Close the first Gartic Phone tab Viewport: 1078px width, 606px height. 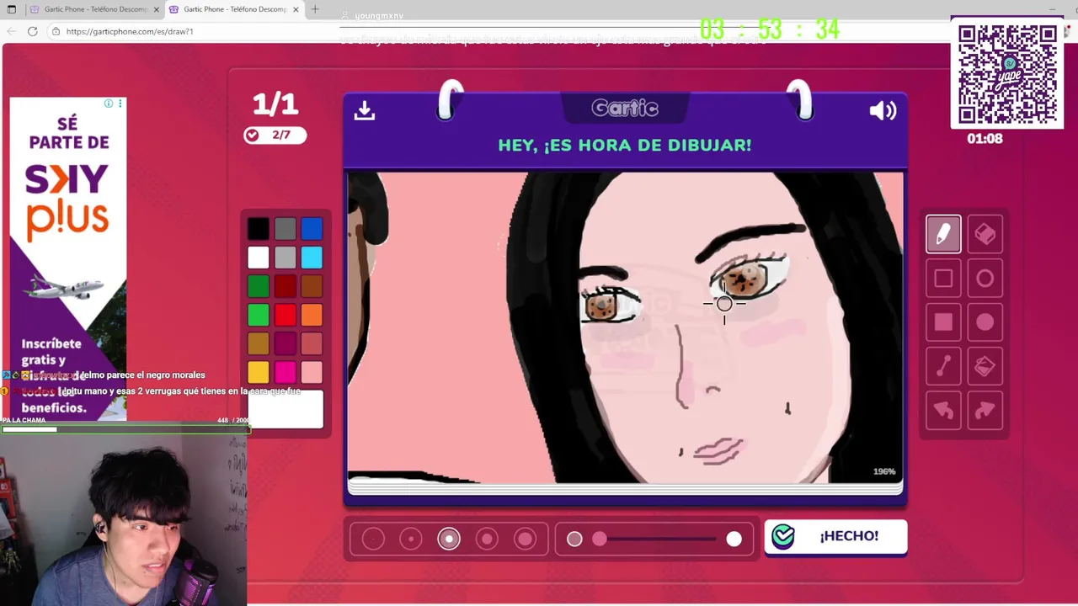pos(156,9)
